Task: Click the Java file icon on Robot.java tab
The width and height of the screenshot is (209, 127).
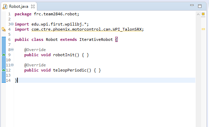Action: click(5, 6)
